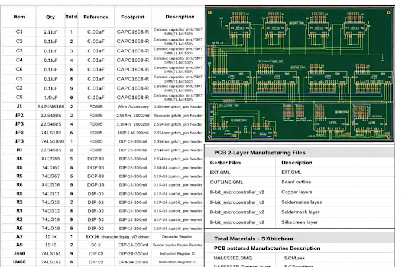Click the PCB layout board image
Viewport: 402px width, 267px height.
(x=299, y=75)
